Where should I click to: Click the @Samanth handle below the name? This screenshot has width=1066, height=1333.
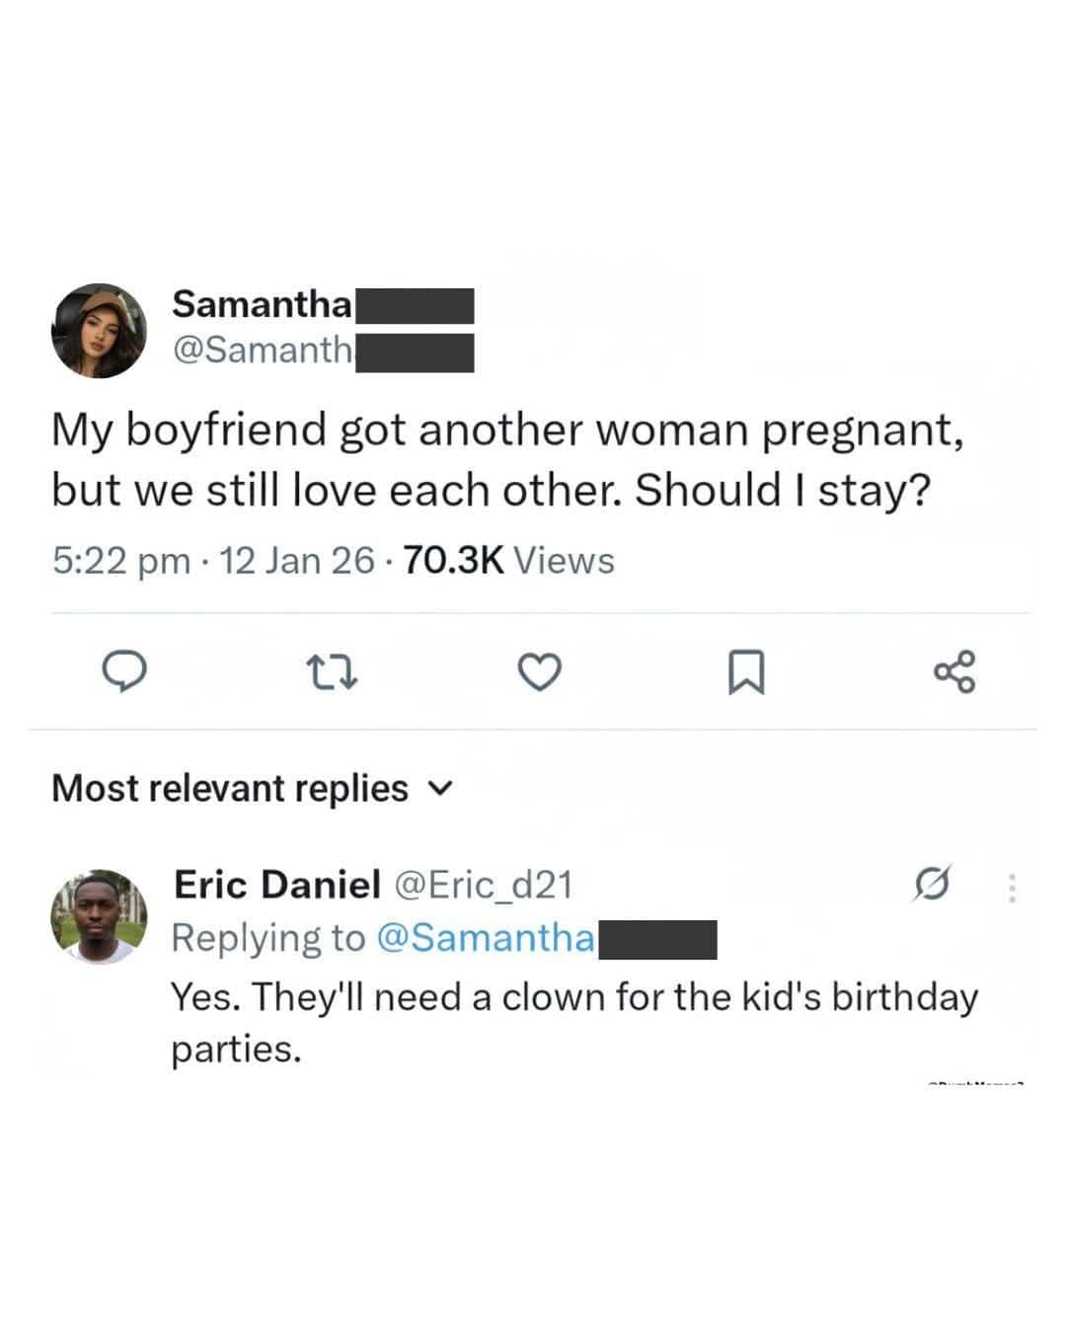[262, 350]
